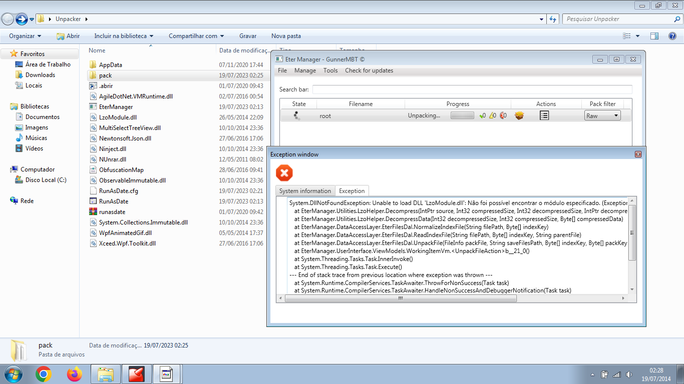Click the Explorer back navigation button
The height and width of the screenshot is (384, 684).
pyautogui.click(x=8, y=19)
